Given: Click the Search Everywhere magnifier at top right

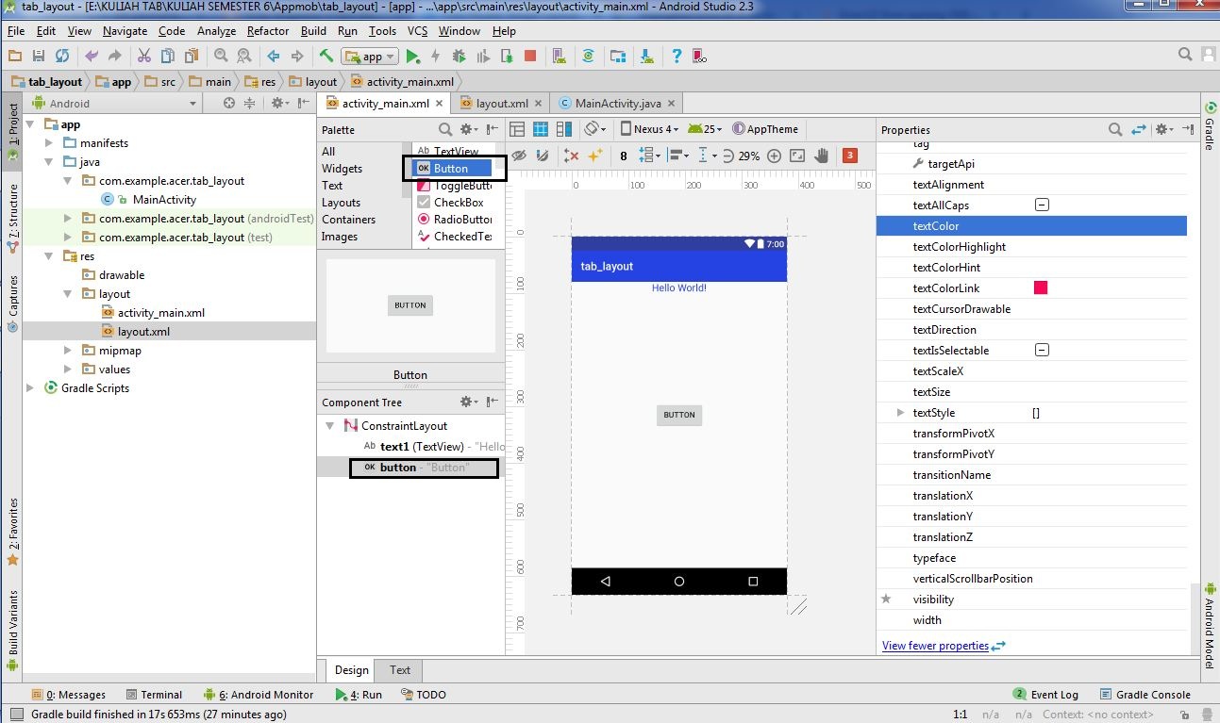Looking at the screenshot, I should 1186,56.
